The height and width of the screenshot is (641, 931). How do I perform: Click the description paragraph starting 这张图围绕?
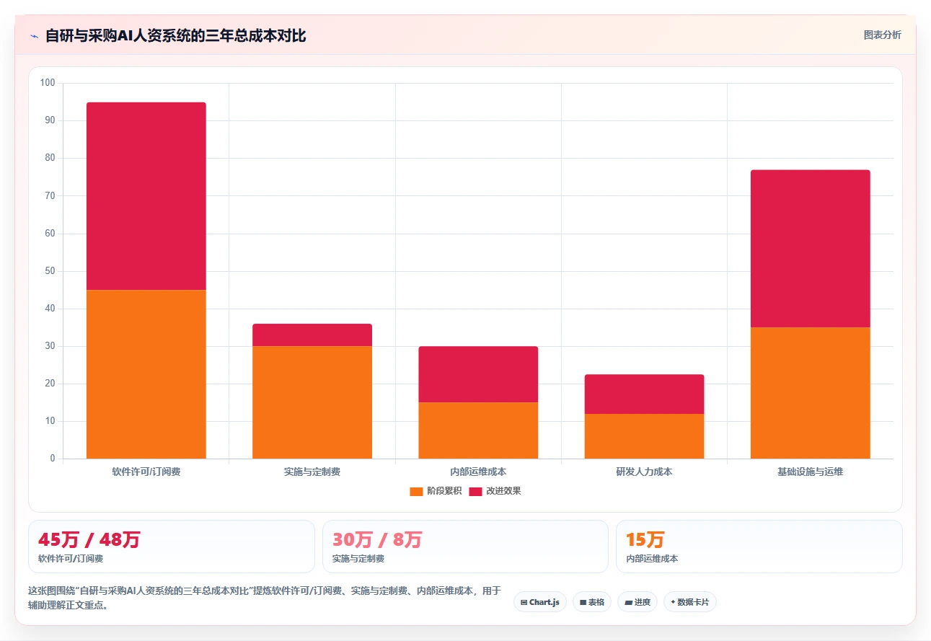(x=265, y=598)
